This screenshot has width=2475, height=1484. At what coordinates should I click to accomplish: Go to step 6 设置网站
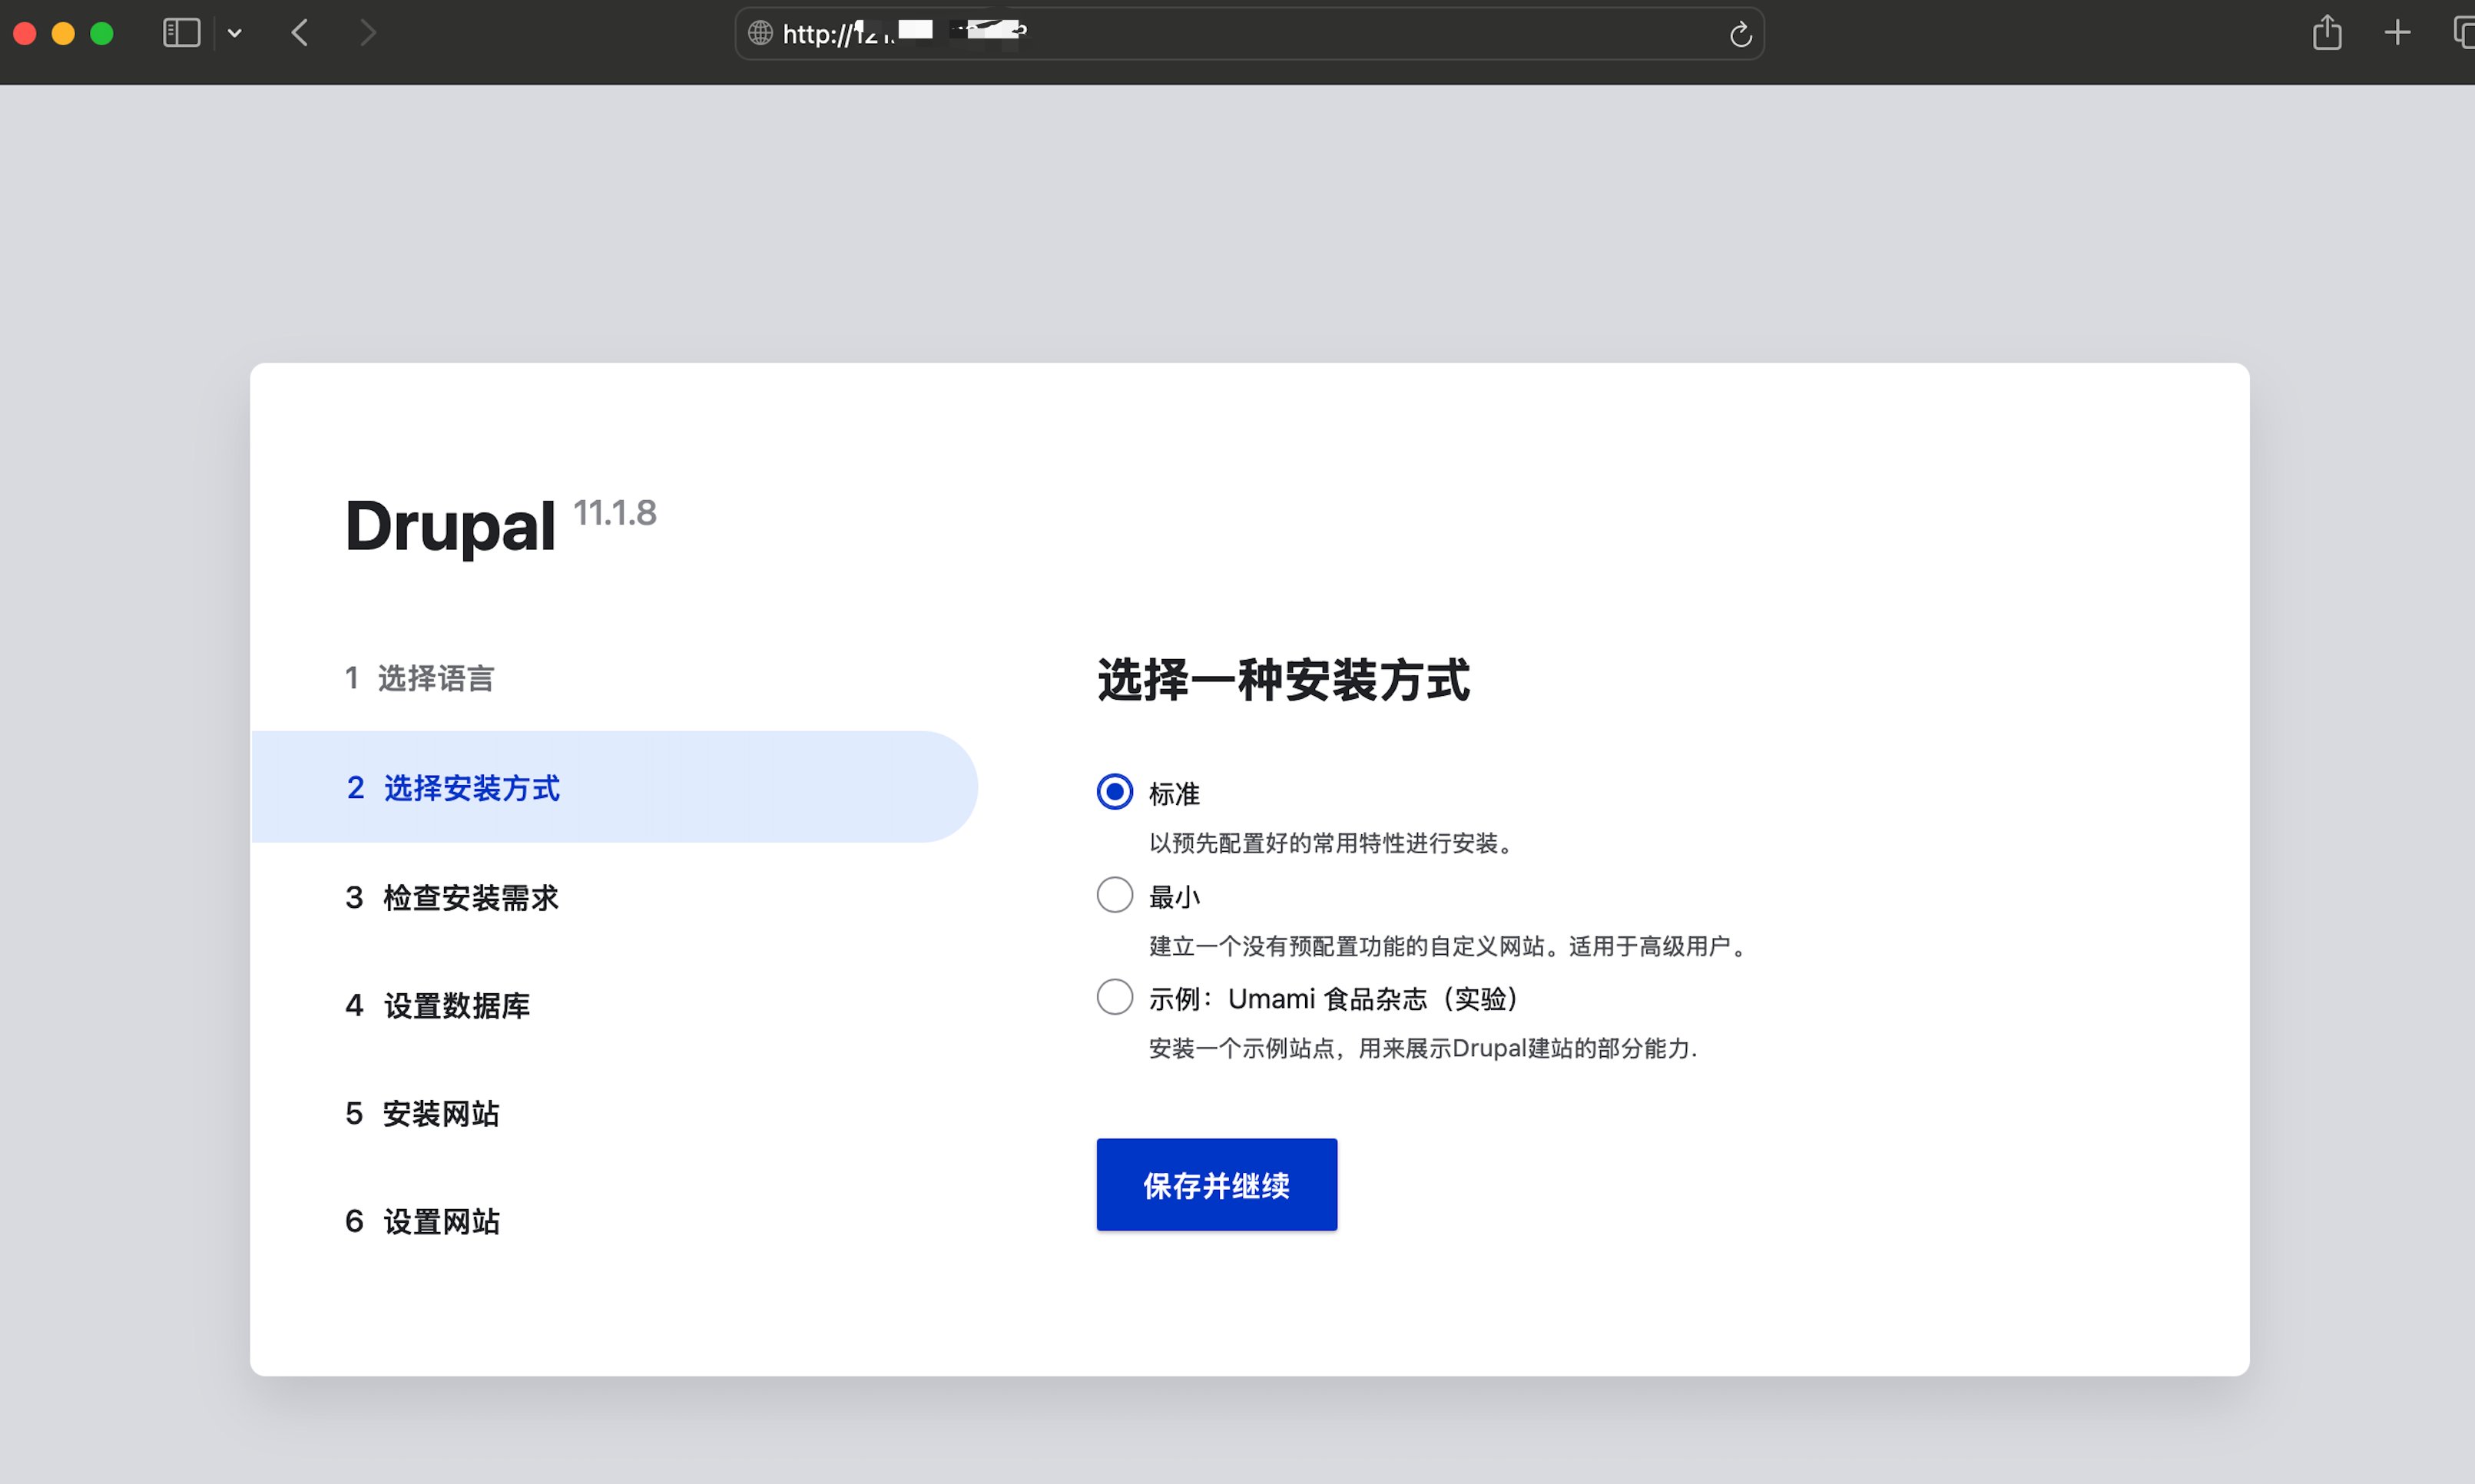pos(422,1221)
